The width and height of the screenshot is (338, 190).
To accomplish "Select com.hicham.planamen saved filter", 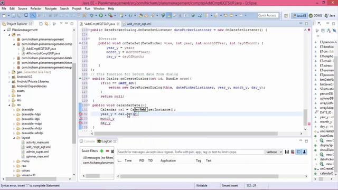I will click(x=98, y=163).
